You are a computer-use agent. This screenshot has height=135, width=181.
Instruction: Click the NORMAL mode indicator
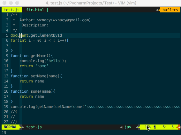11,127
